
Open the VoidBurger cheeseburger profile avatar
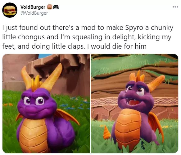[10, 10]
